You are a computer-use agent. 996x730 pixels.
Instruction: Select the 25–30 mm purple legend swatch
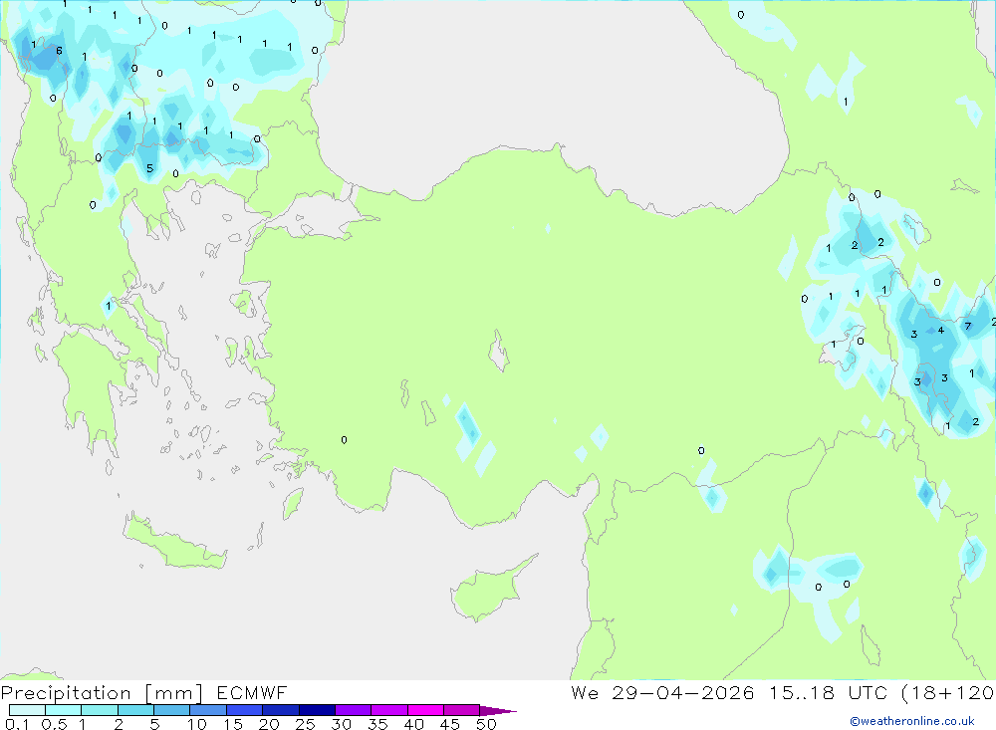pos(317,710)
